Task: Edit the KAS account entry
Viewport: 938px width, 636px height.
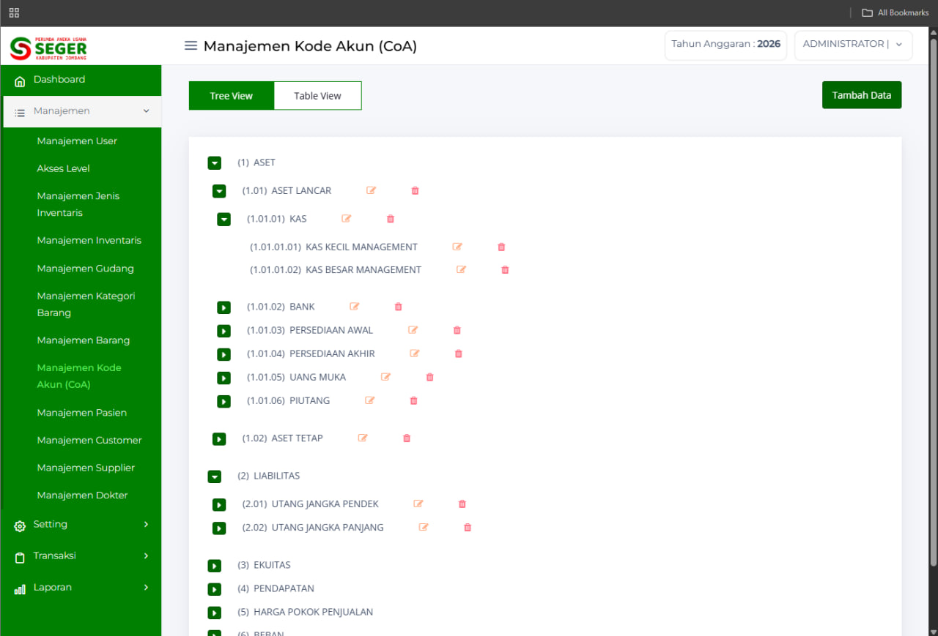Action: (x=347, y=218)
